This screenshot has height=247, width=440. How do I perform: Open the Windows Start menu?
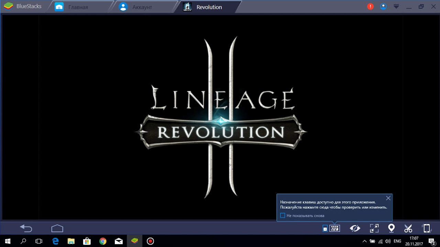tap(8, 241)
